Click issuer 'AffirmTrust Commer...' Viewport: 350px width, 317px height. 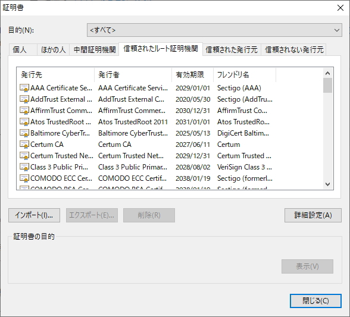coord(132,111)
